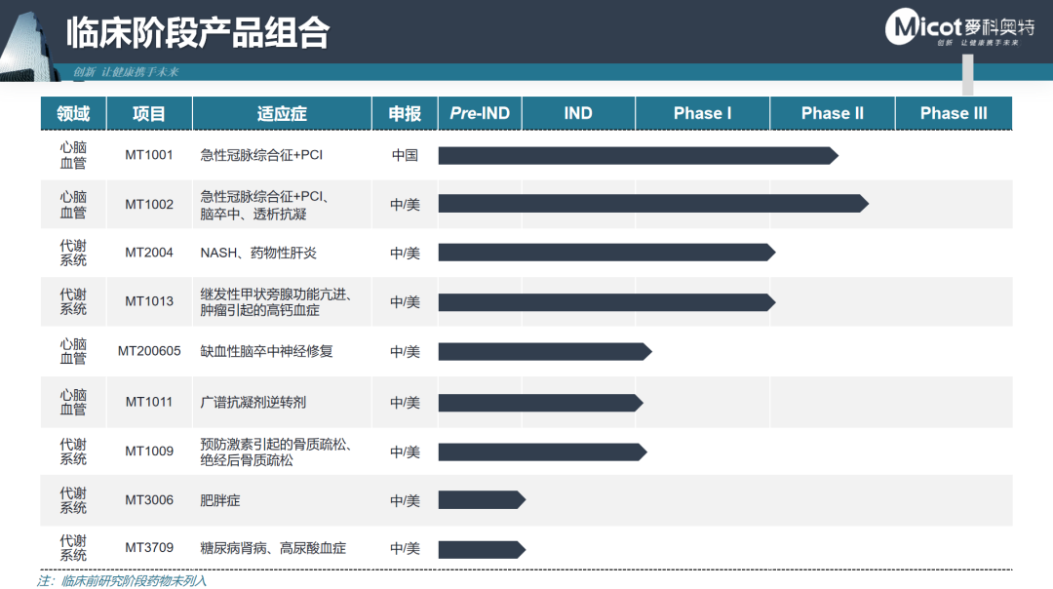Click the Phase II column header
Image resolution: width=1053 pixels, height=589 pixels.
pos(832,113)
